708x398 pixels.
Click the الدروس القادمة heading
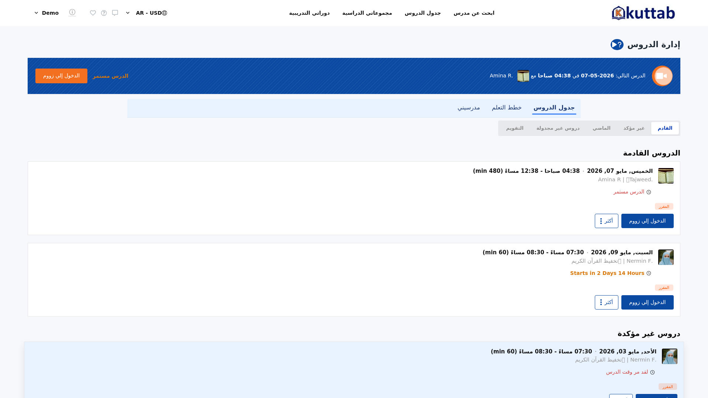click(651, 153)
